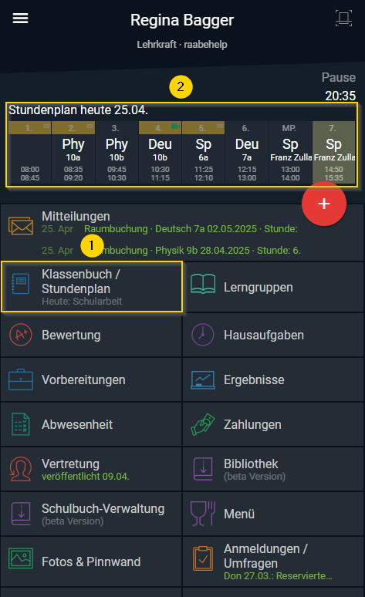Open the Vertretung tile
Viewport: 365px width, 597px height.
point(91,469)
